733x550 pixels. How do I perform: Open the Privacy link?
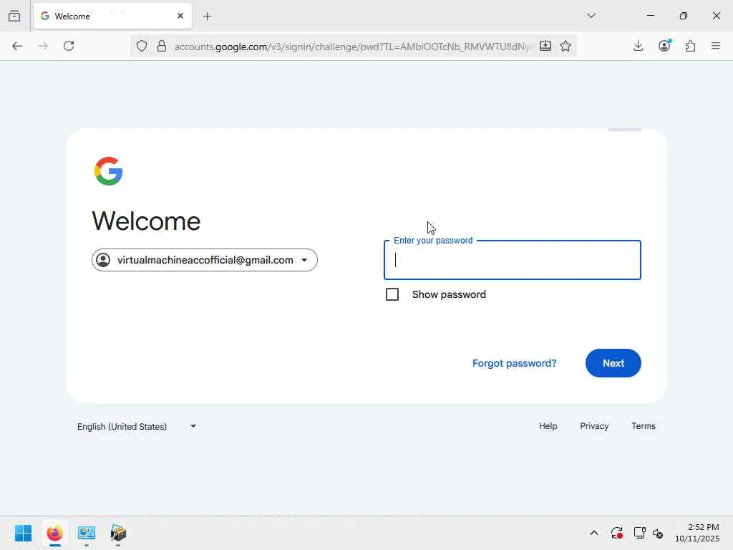tap(594, 426)
